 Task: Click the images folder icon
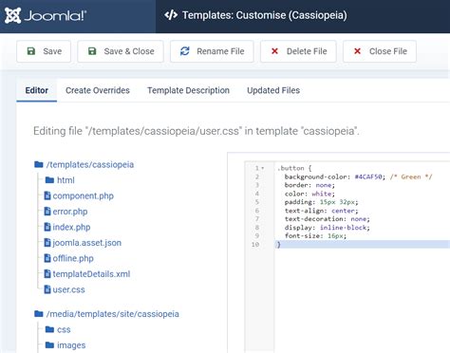point(49,345)
